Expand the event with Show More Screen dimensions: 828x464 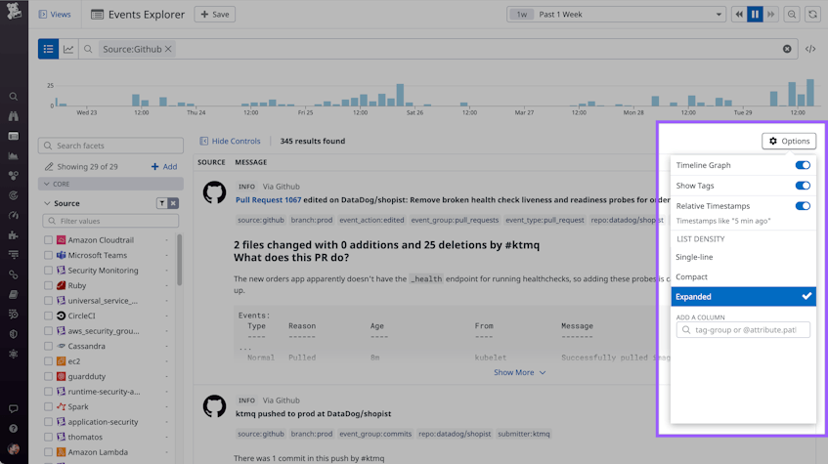pyautogui.click(x=520, y=373)
